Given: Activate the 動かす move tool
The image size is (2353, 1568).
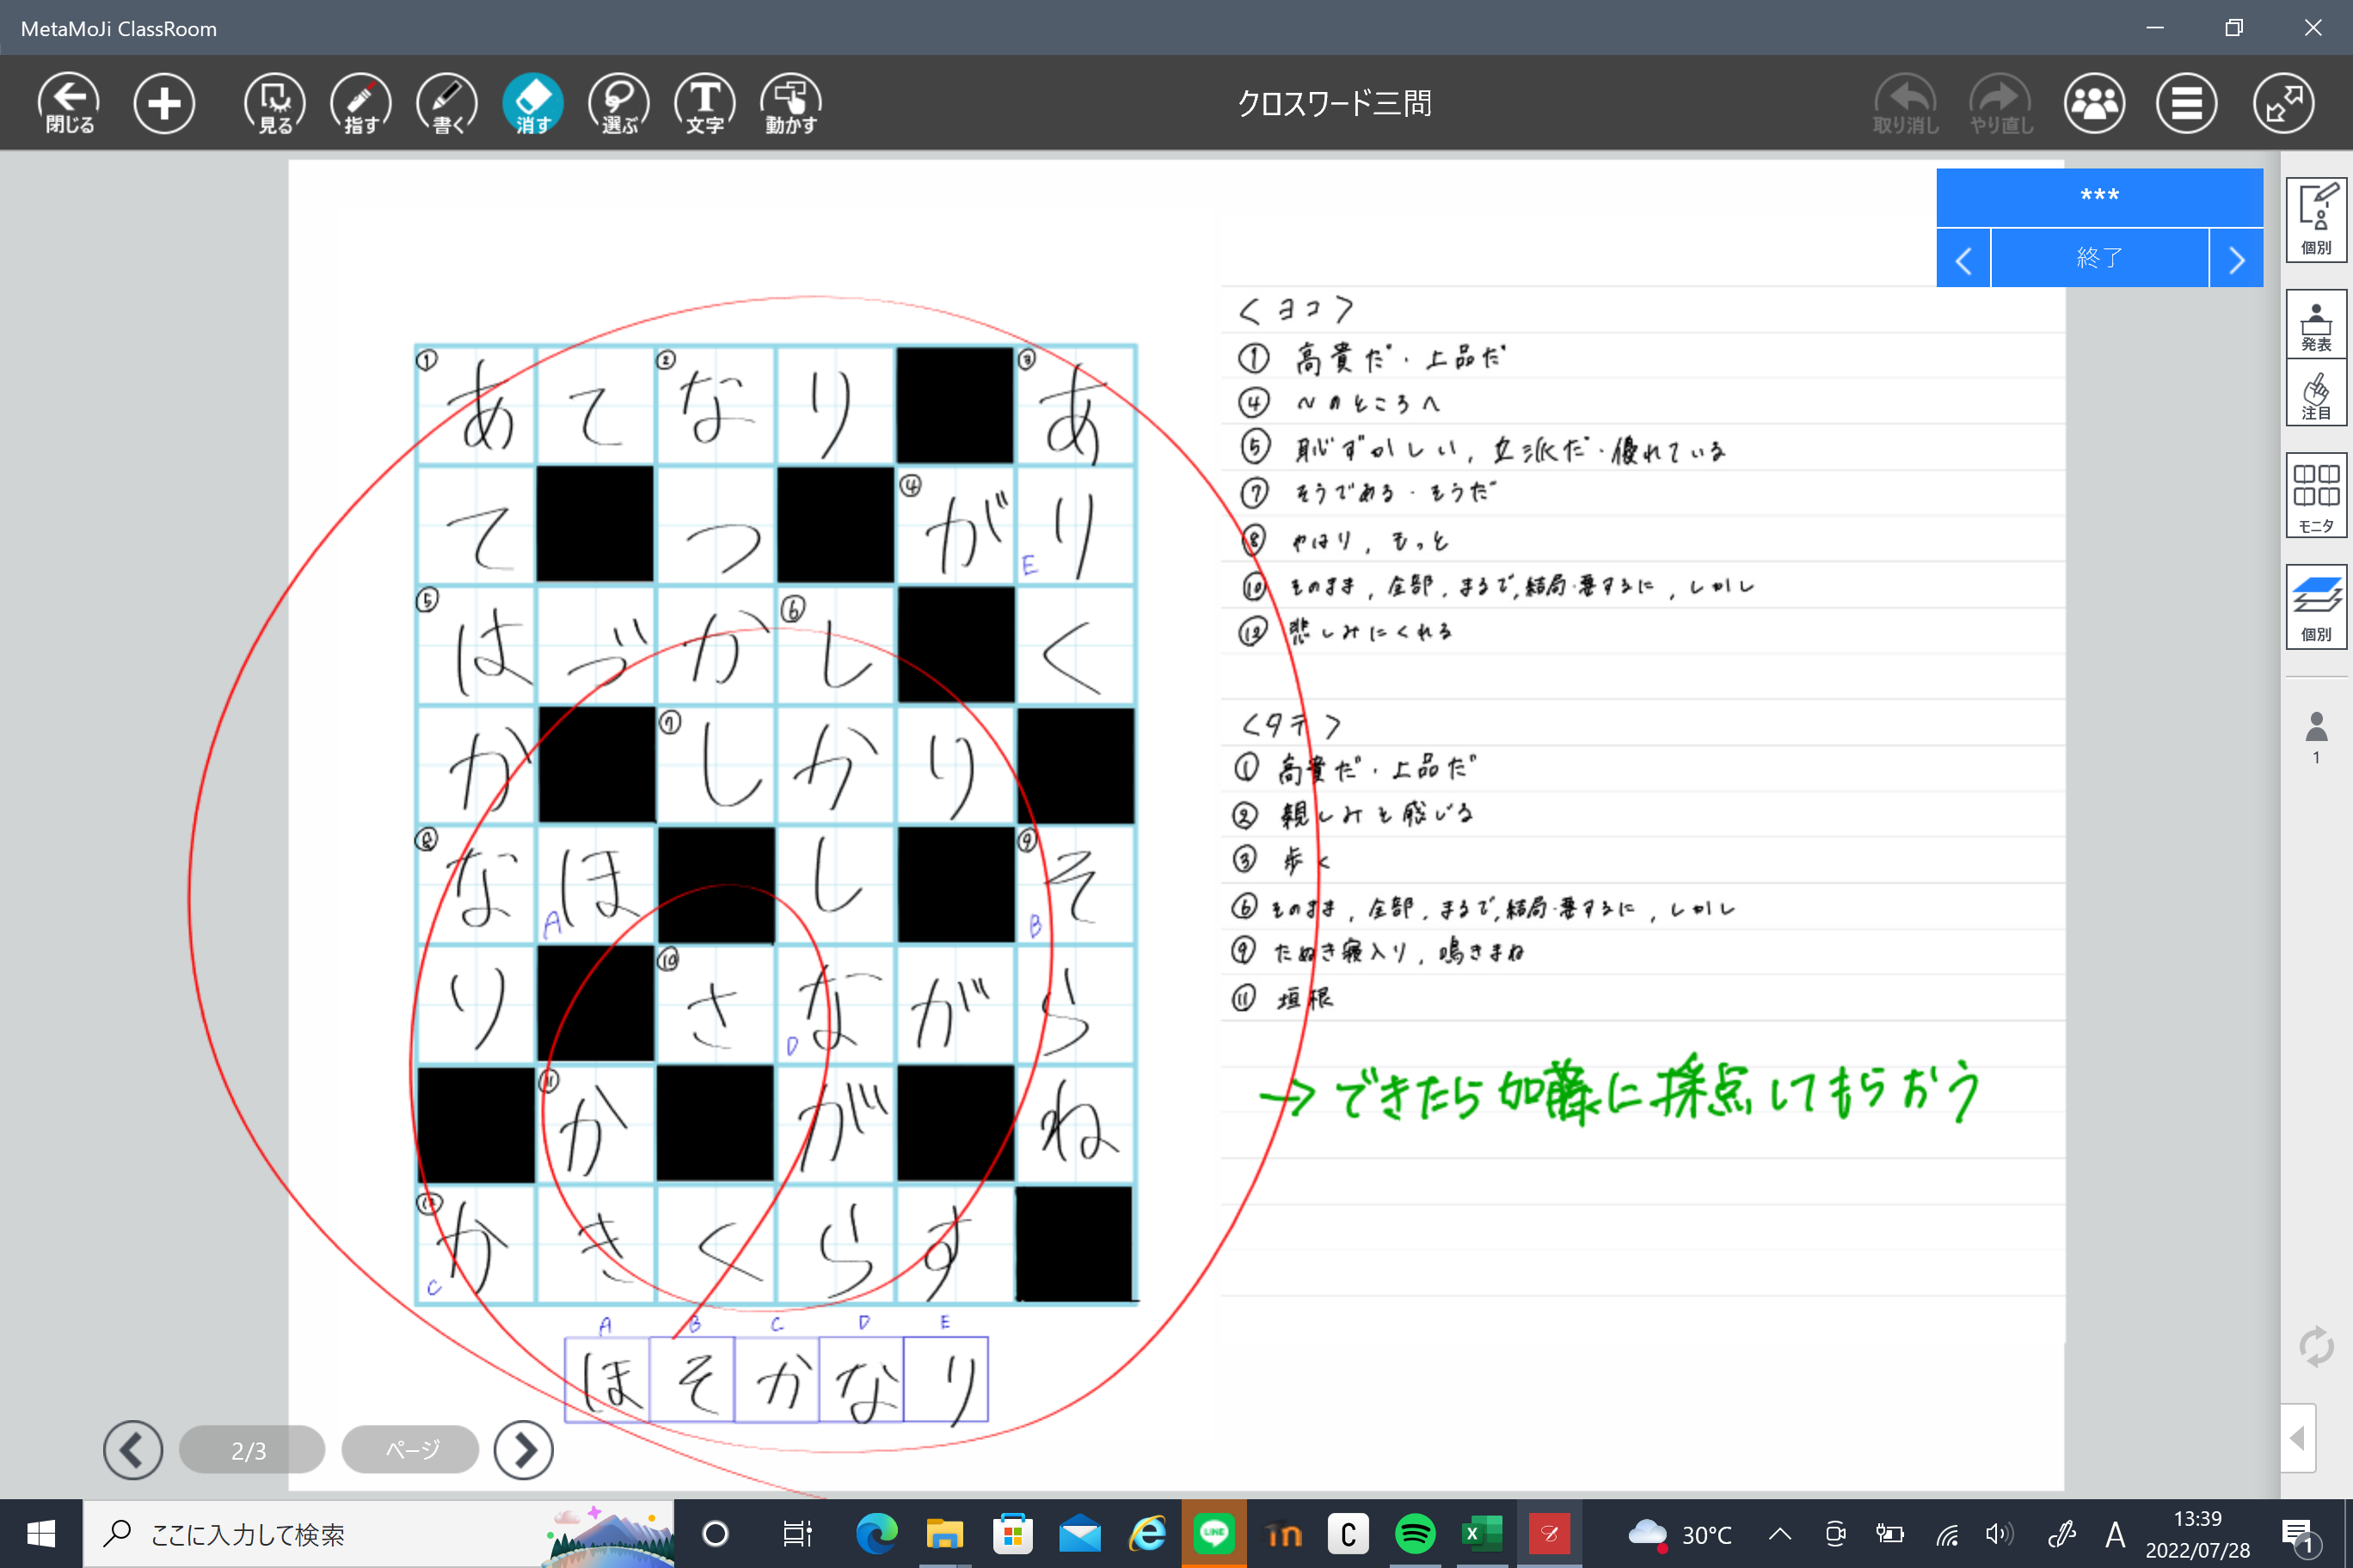Looking at the screenshot, I should coord(790,102).
